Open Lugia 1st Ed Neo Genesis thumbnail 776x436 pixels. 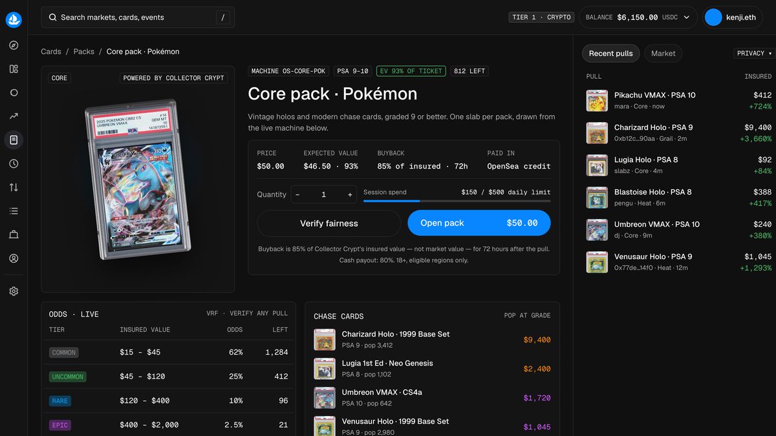[x=324, y=369]
